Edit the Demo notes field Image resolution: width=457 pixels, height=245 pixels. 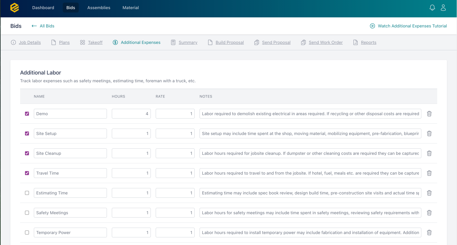[x=310, y=114]
